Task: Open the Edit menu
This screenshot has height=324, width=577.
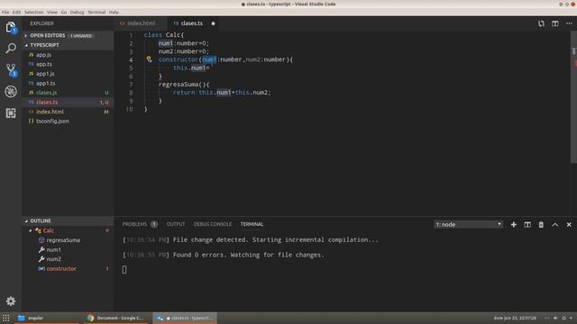Action: (x=16, y=12)
